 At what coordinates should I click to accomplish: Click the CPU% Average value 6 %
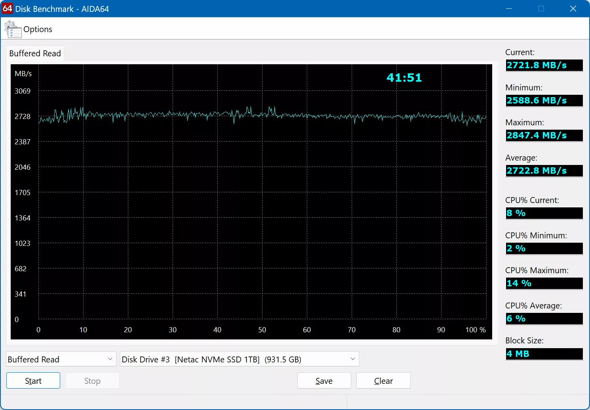[544, 319]
